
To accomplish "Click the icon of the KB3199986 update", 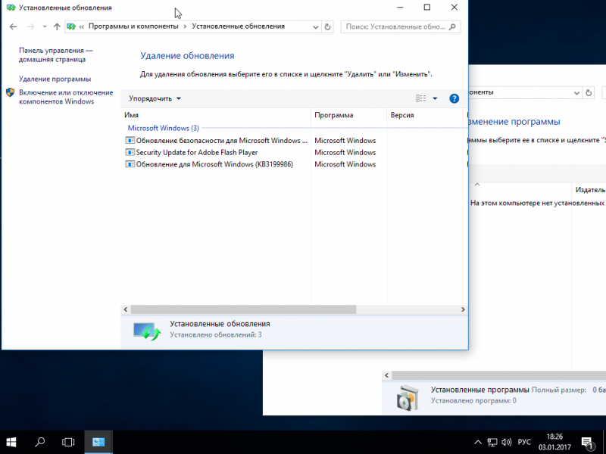I will 130,164.
